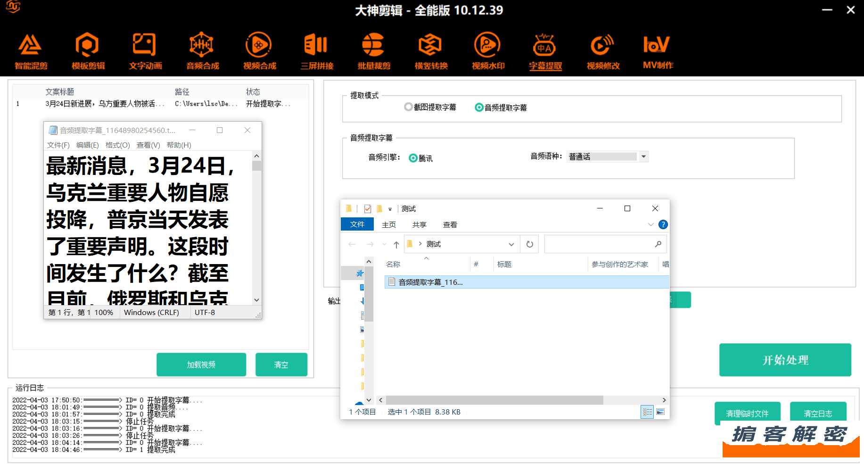Click the 开始处理 button
864x464 pixels.
(785, 360)
